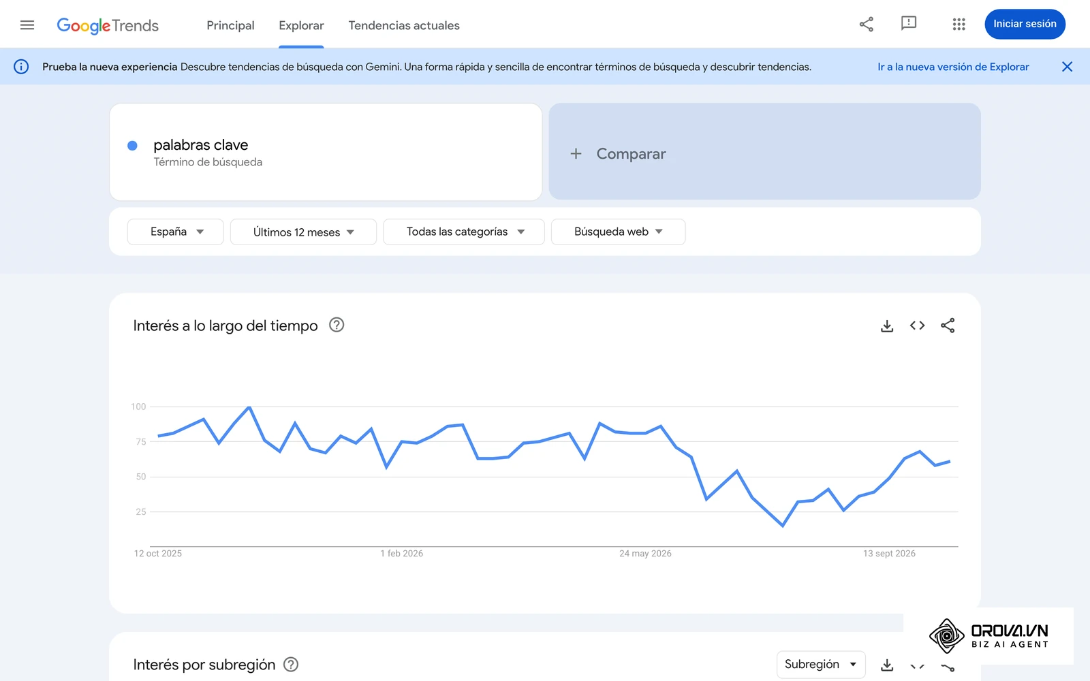1090x681 pixels.
Task: Click the Iniciar sesión button
Action: click(1025, 24)
